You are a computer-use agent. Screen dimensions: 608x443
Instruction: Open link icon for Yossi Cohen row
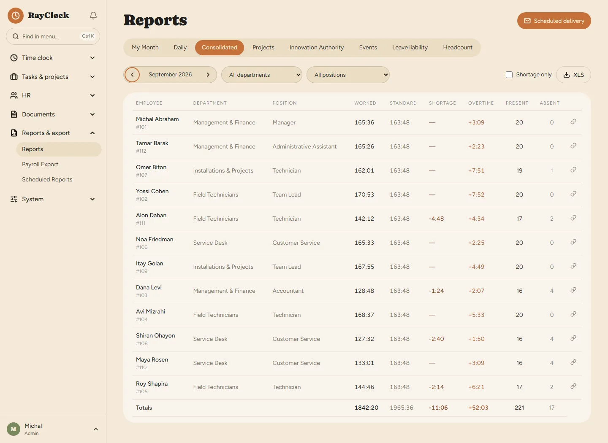573,194
